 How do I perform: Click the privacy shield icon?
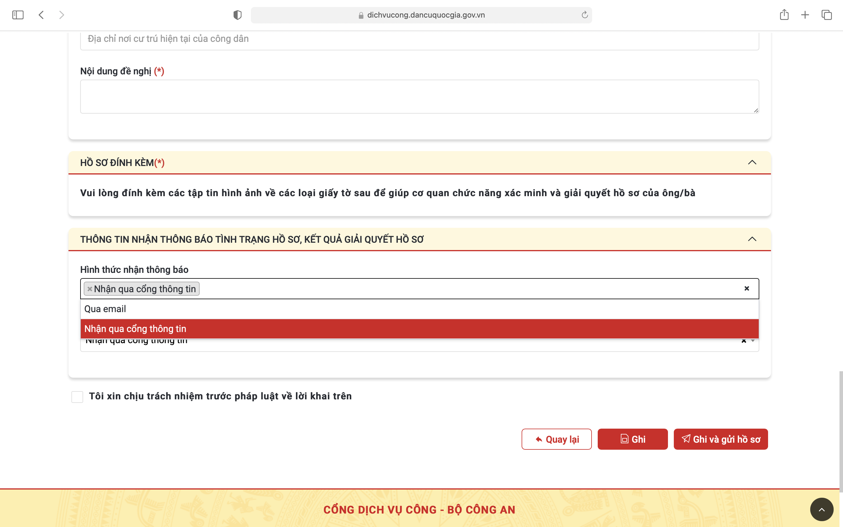point(237,15)
